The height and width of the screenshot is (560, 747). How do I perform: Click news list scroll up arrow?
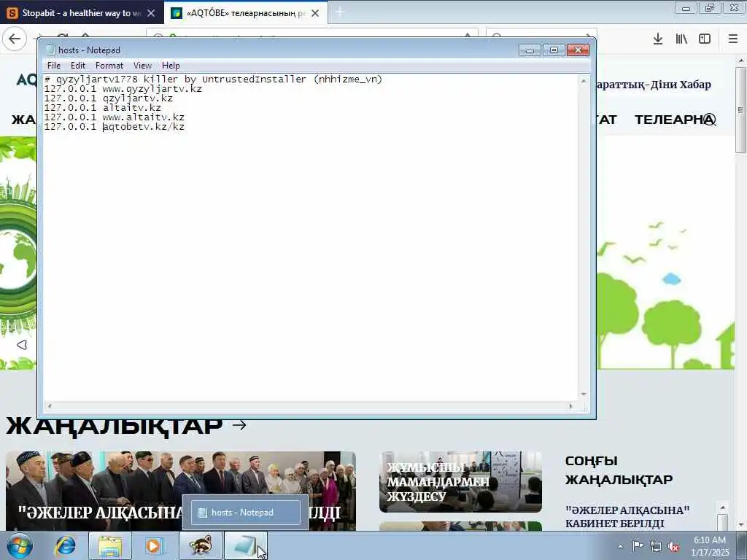[x=722, y=507]
